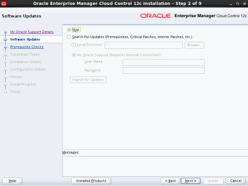Choose the Search for Updates radio option
The image size is (248, 186).
[x=69, y=37]
